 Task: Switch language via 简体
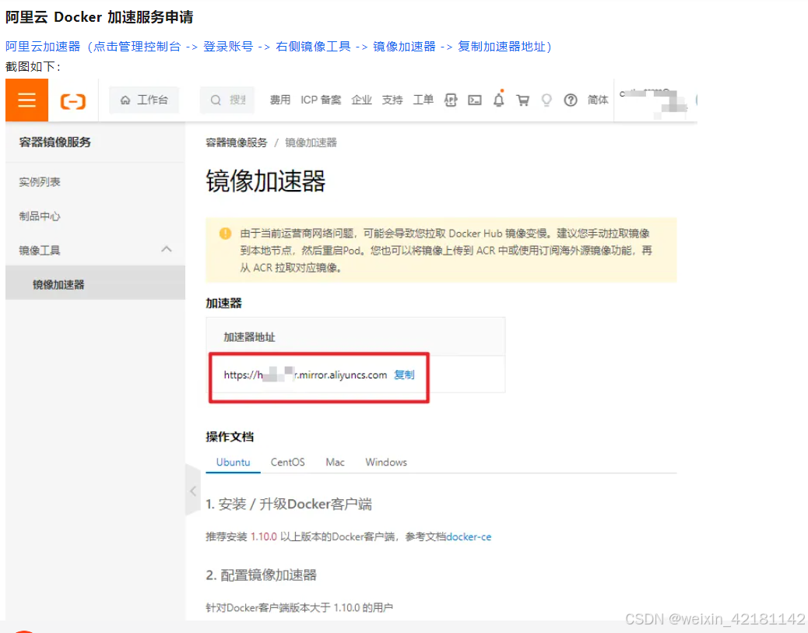click(598, 100)
